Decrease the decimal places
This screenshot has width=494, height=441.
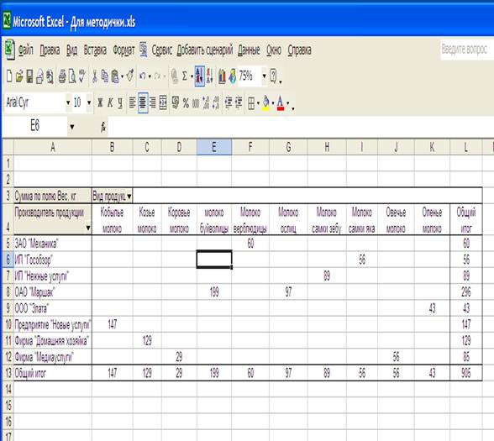216,103
